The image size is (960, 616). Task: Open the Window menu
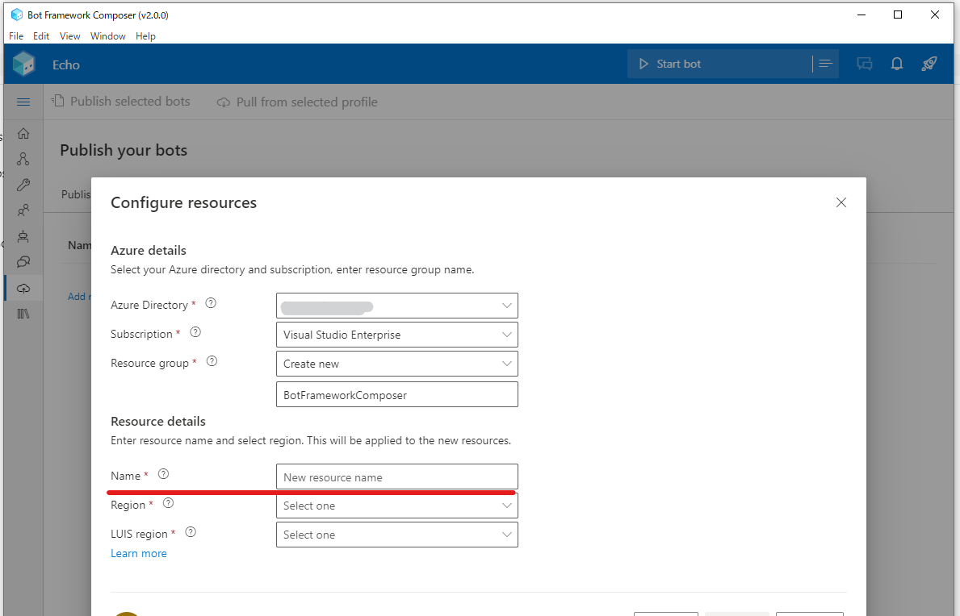[x=107, y=36]
